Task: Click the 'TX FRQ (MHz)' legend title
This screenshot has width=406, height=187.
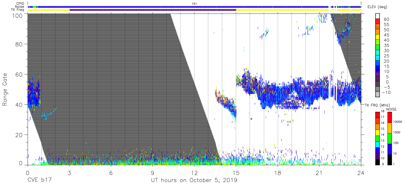Action: tap(377, 105)
